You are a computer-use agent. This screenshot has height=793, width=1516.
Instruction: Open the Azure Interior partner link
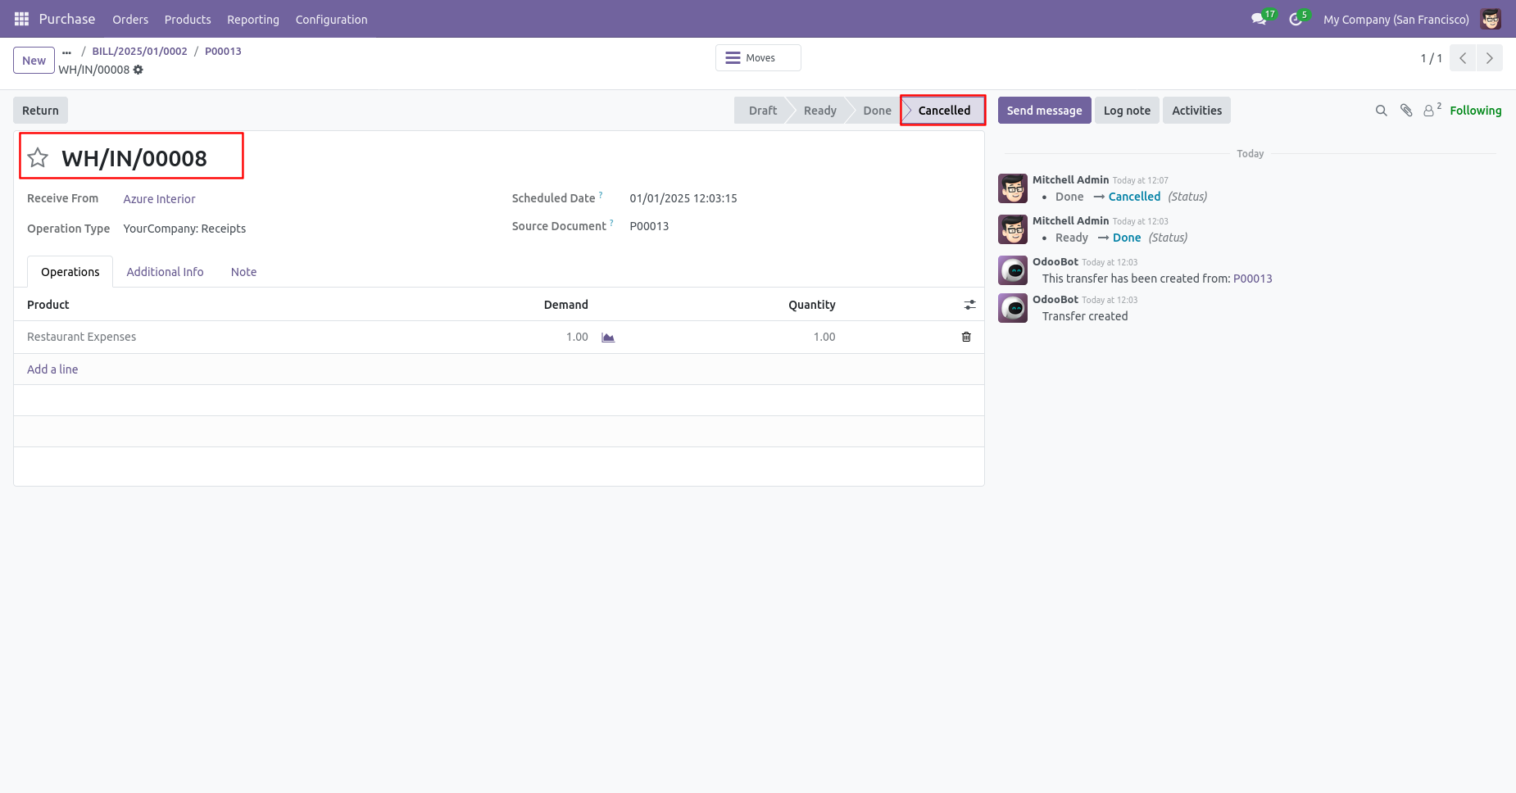pos(159,199)
